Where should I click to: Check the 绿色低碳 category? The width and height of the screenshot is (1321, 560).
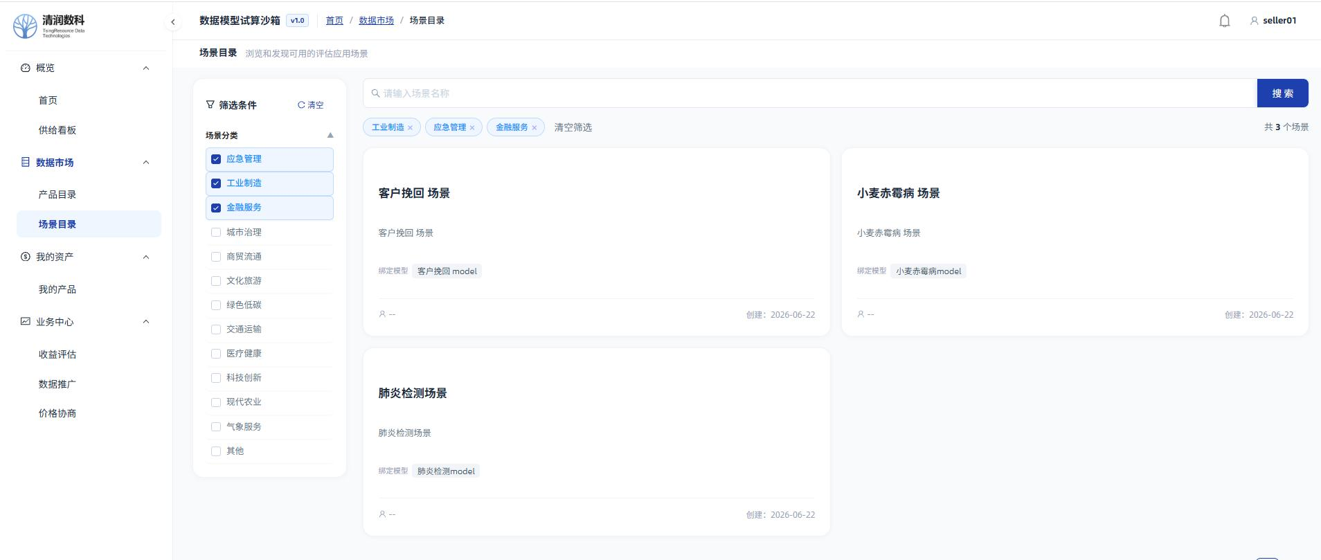216,305
